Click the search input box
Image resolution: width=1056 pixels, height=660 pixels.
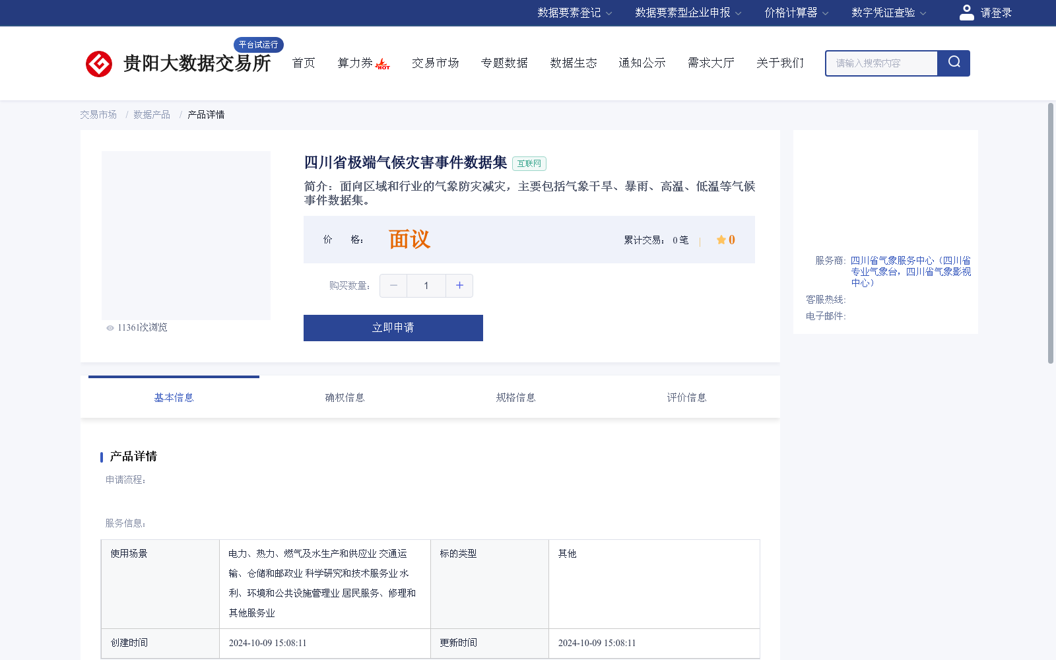click(882, 63)
